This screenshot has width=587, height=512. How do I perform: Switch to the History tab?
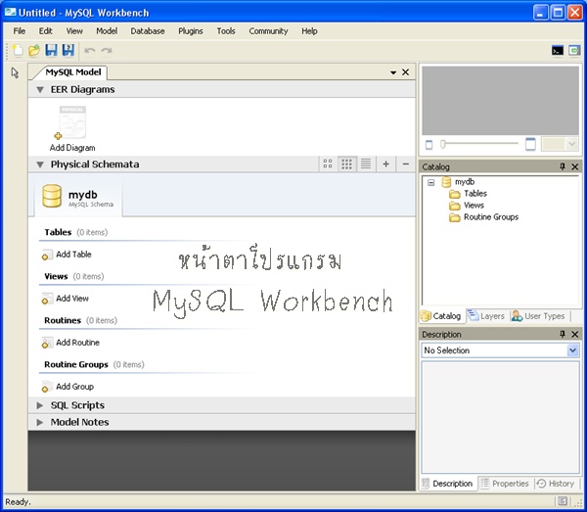pos(557,484)
